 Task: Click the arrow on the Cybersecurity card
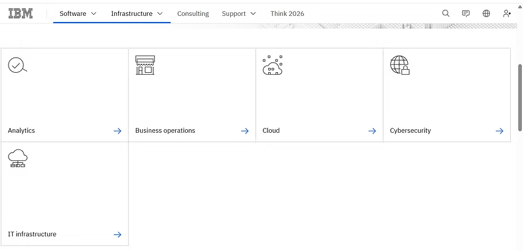500,131
